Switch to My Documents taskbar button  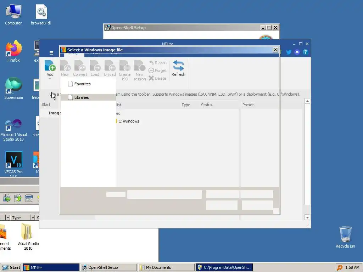(x=166, y=267)
